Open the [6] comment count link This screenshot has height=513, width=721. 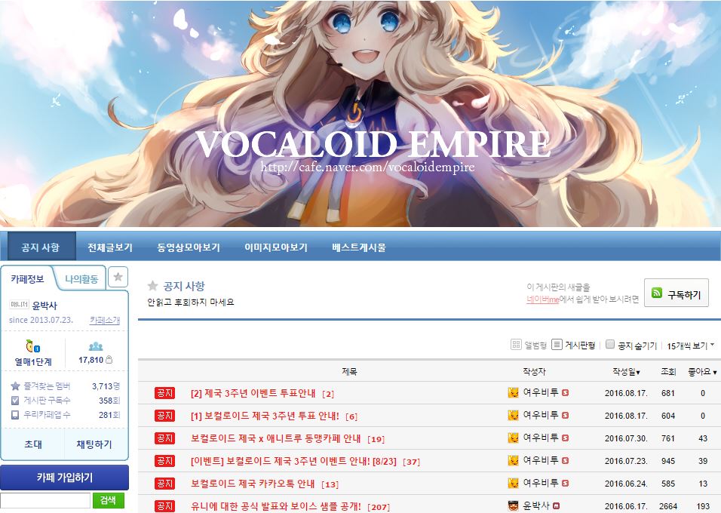pos(351,417)
